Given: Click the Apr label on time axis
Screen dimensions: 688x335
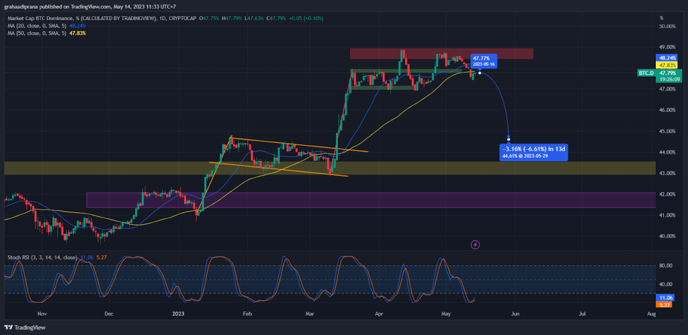Looking at the screenshot, I should tap(378, 314).
